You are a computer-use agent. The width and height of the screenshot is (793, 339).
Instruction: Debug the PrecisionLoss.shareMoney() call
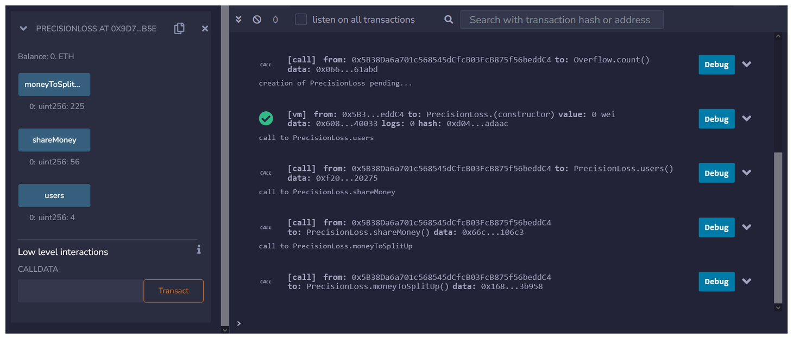pyautogui.click(x=716, y=227)
